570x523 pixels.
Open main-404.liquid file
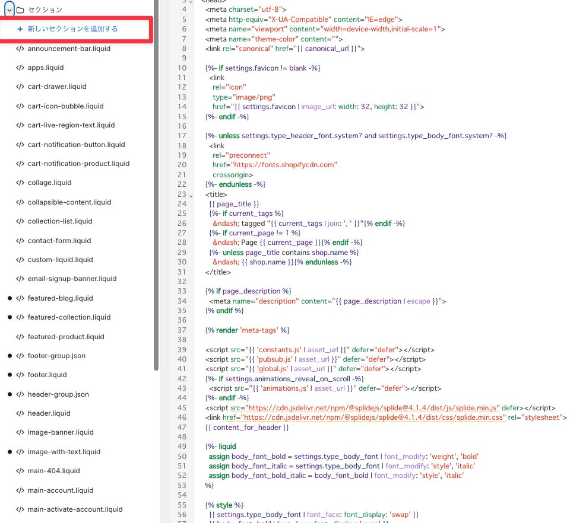(x=54, y=471)
